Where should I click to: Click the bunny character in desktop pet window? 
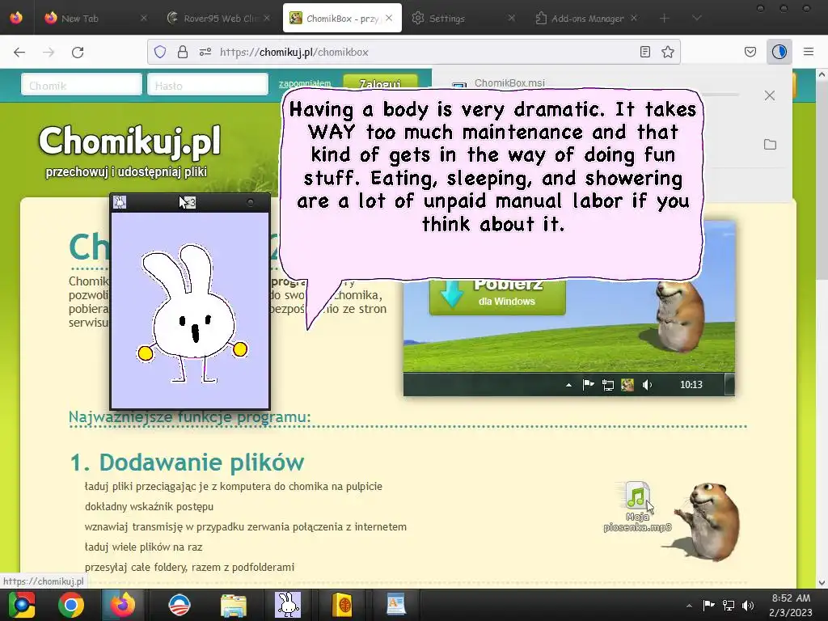[x=192, y=313]
